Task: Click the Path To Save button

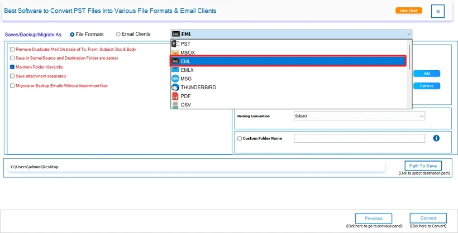Action: point(423,166)
